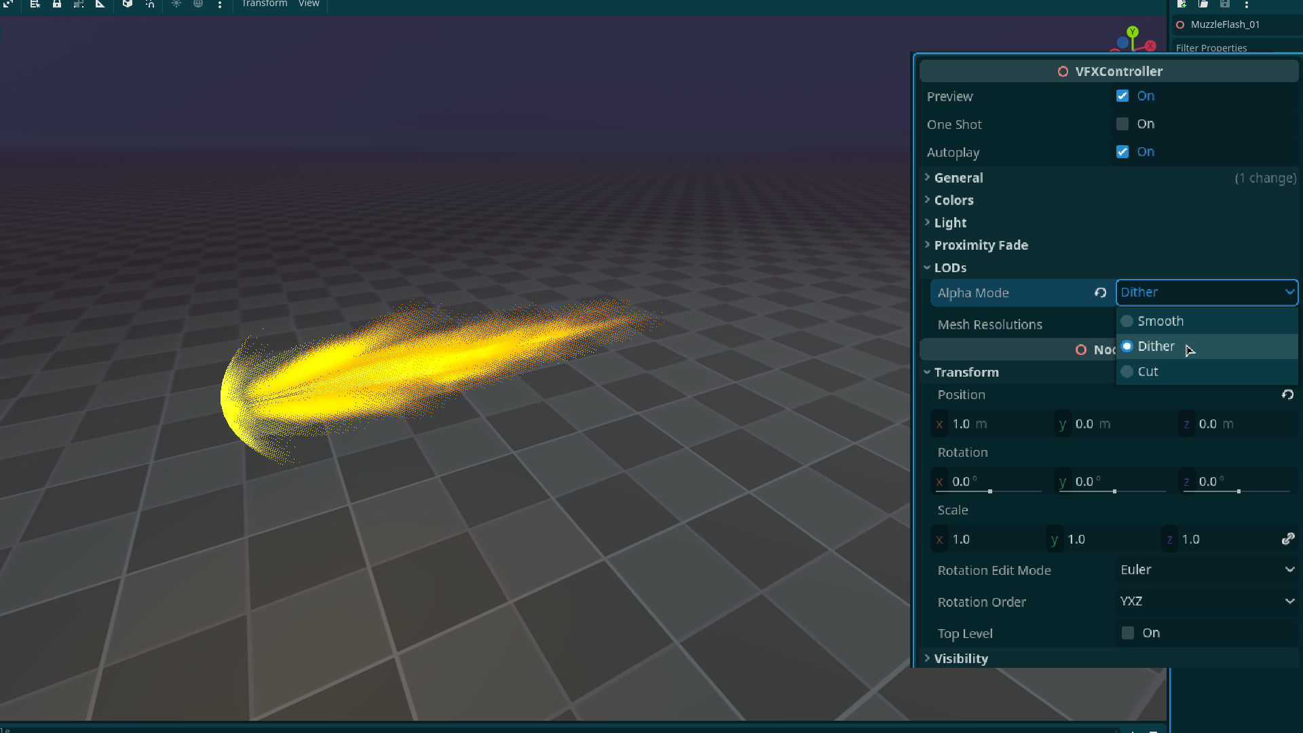Image resolution: width=1303 pixels, height=733 pixels.
Task: Expand the Proximity Fade section
Action: 981,245
